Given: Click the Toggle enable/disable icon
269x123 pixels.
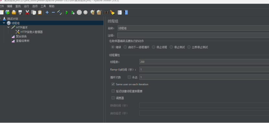Looking at the screenshot, I should (60, 12).
